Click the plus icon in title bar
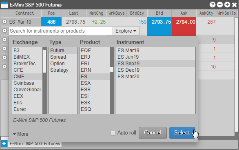Screen dimensions: 239x150 click(227, 5)
